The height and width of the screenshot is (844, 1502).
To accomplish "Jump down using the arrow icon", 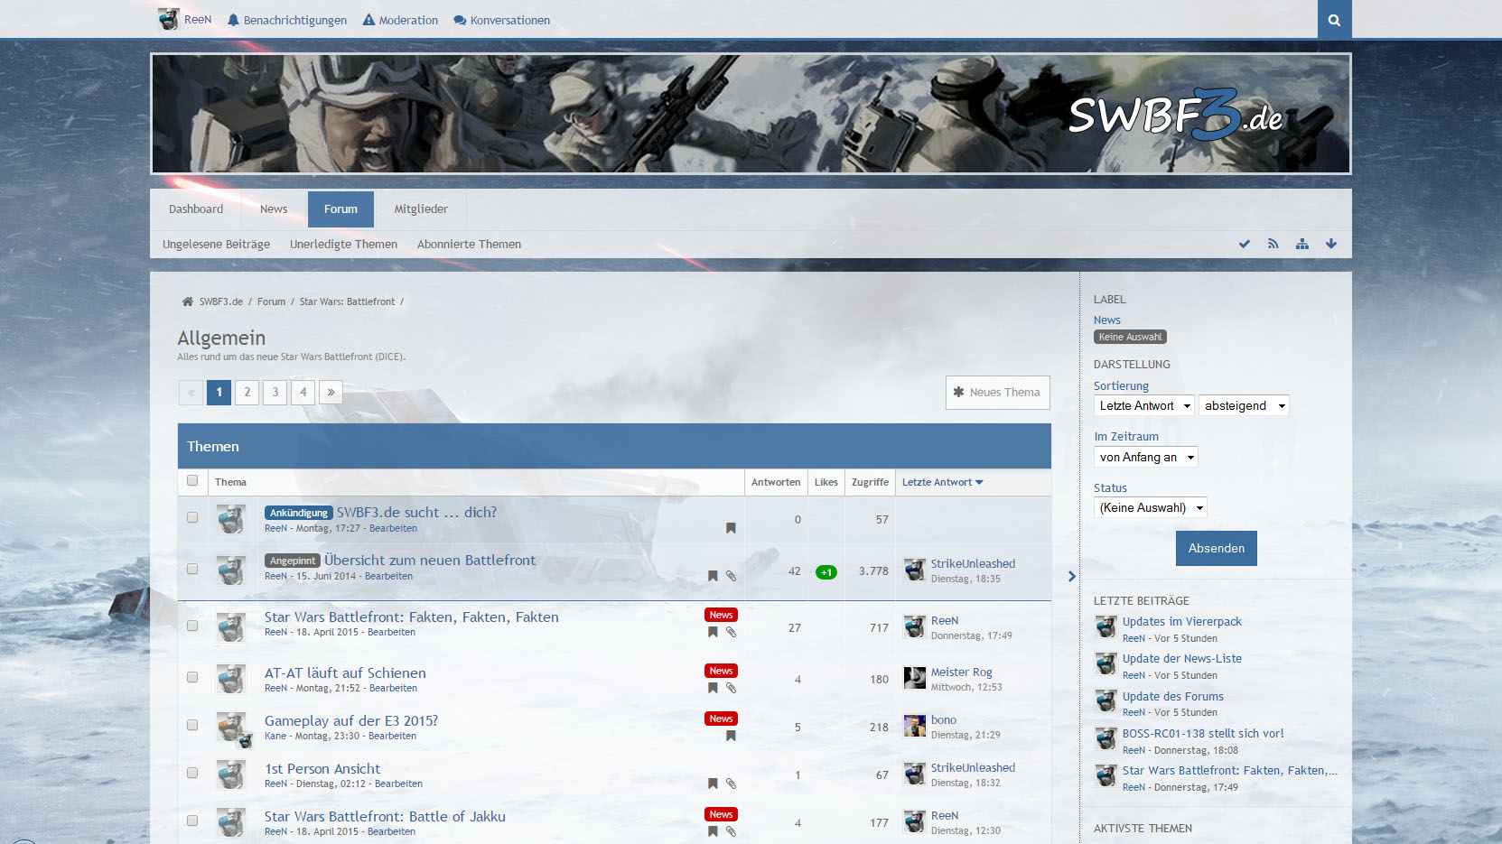I will 1331,244.
